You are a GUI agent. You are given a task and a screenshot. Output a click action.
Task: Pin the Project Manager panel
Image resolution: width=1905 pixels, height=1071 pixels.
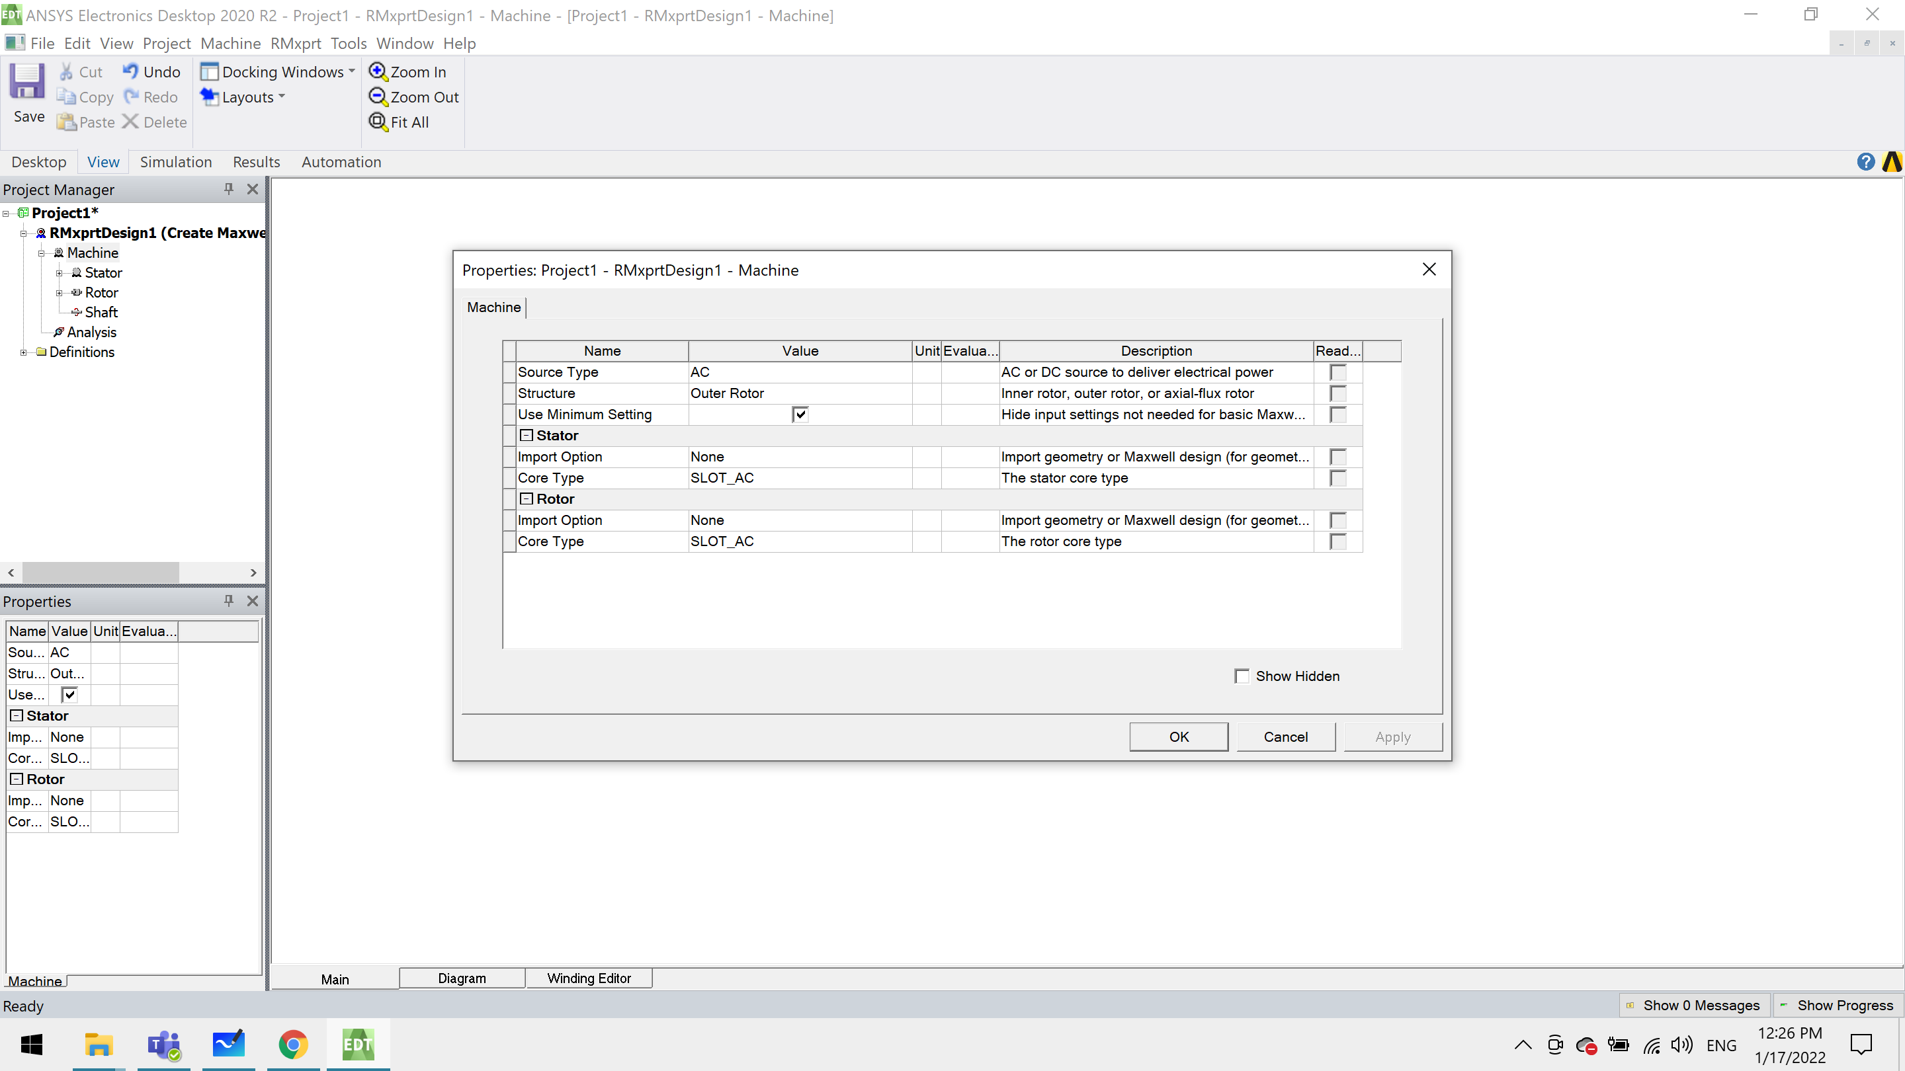[x=228, y=189]
